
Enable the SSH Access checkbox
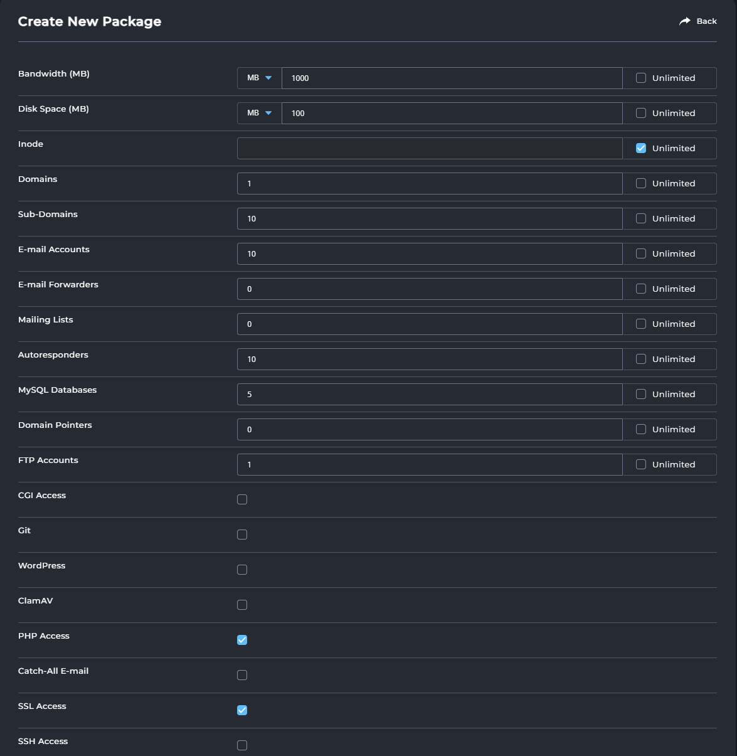pos(242,745)
